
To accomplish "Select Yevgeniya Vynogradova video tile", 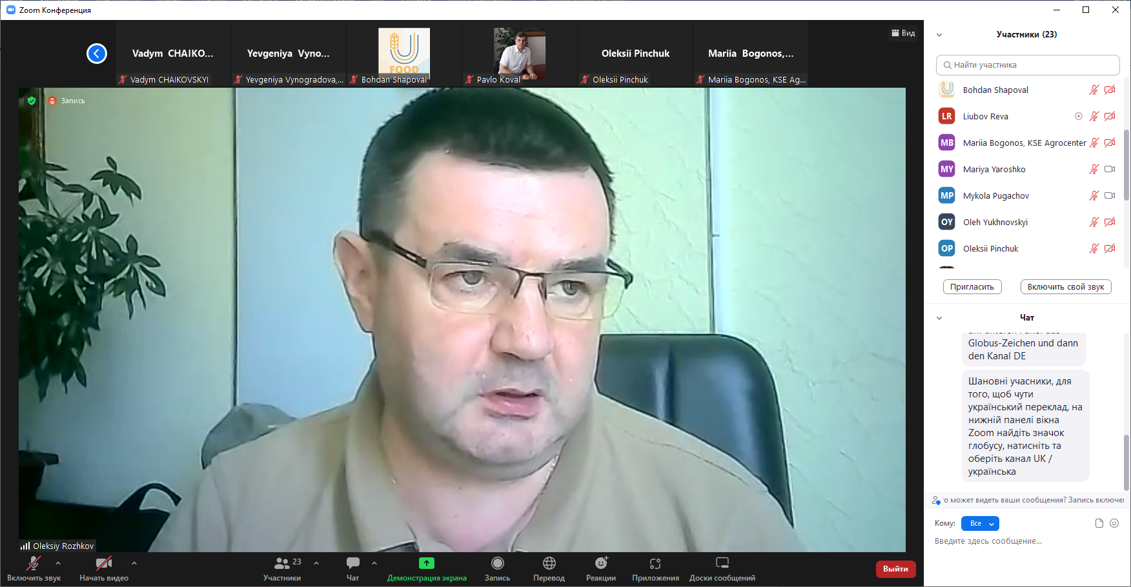I will [288, 54].
